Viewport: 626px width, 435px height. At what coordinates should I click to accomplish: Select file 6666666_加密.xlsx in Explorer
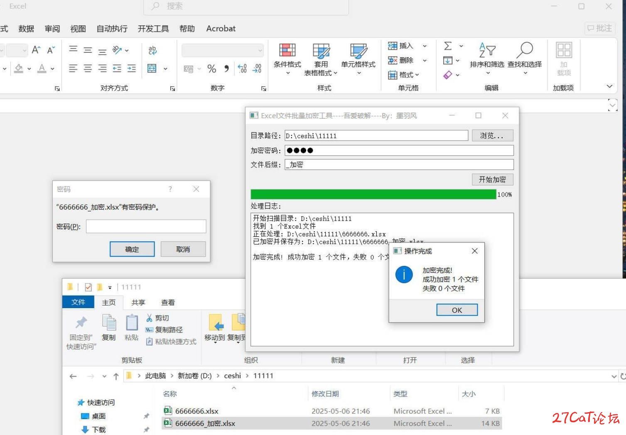(x=331, y=423)
